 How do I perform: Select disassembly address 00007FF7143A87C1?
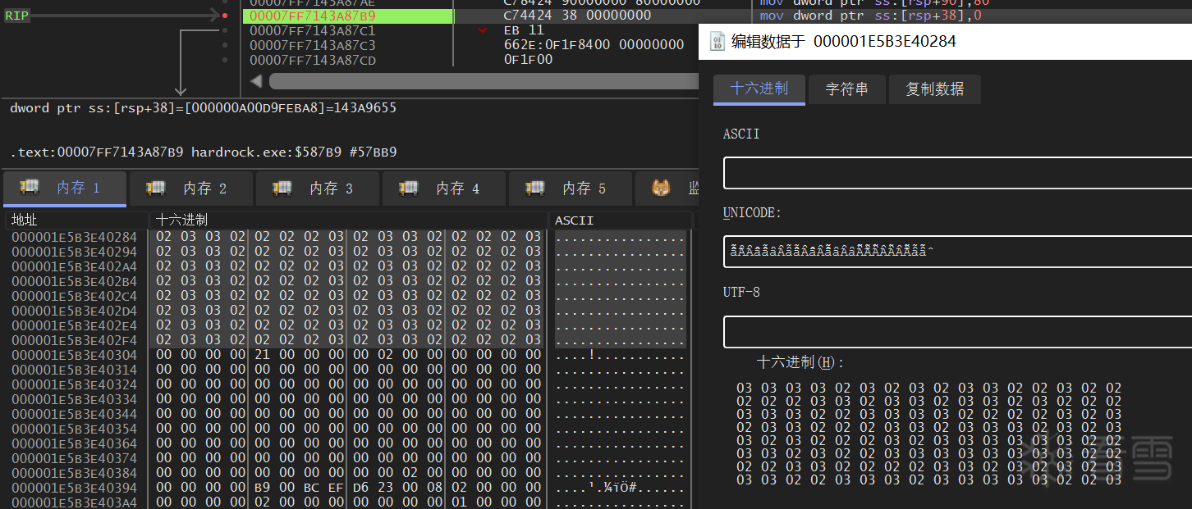click(313, 30)
